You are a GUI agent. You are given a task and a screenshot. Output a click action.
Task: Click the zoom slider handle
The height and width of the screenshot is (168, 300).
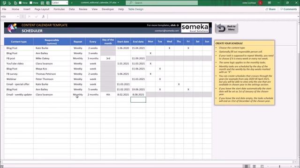pos(279,166)
